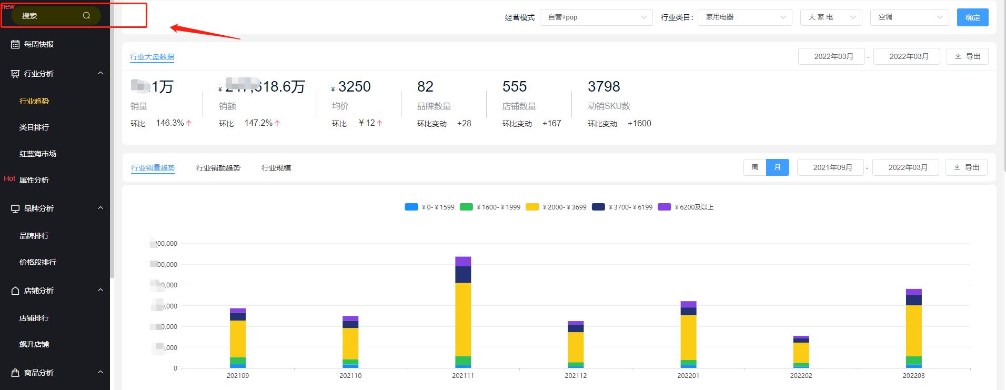Viewport: 1006px width, 390px height.
Task: Click the purple ¥6200及以上 legend swatch
Action: pyautogui.click(x=664, y=207)
